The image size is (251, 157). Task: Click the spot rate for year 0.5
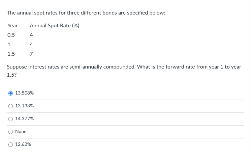(31, 35)
